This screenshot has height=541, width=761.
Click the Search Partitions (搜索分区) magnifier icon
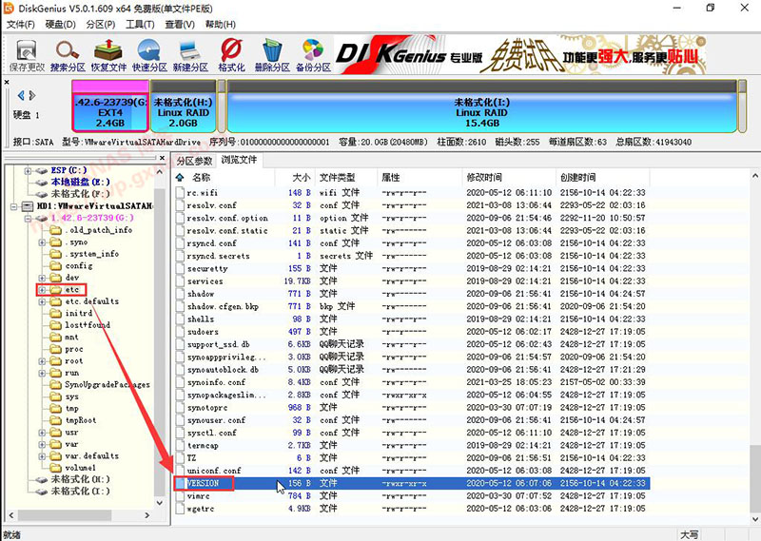coord(68,55)
